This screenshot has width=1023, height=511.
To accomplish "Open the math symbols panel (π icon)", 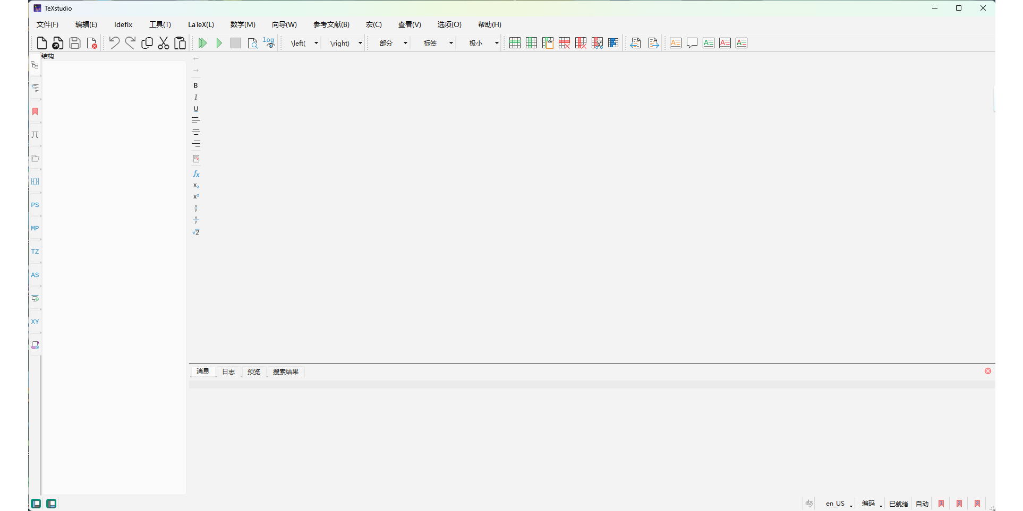I will (x=35, y=135).
